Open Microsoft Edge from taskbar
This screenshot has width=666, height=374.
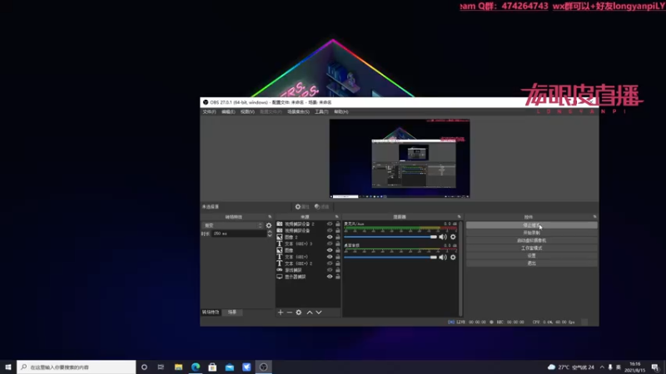click(x=196, y=367)
